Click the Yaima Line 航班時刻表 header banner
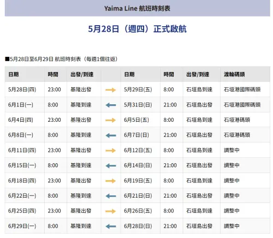273x238 pixels. click(x=138, y=8)
